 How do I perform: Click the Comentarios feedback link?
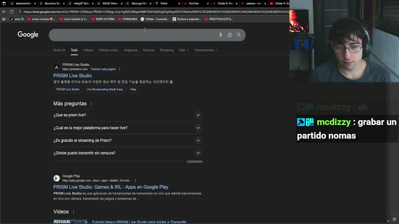[195, 161]
